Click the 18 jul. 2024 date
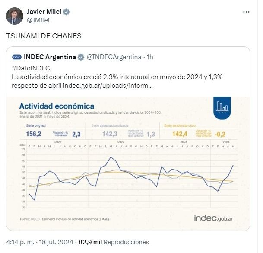This screenshot has height=253, width=263. click(56, 242)
